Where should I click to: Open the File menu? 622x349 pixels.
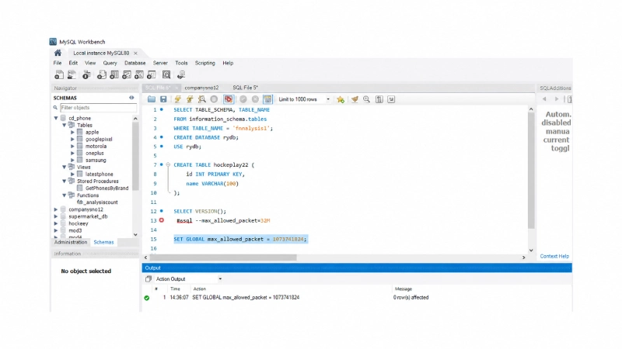tap(58, 63)
